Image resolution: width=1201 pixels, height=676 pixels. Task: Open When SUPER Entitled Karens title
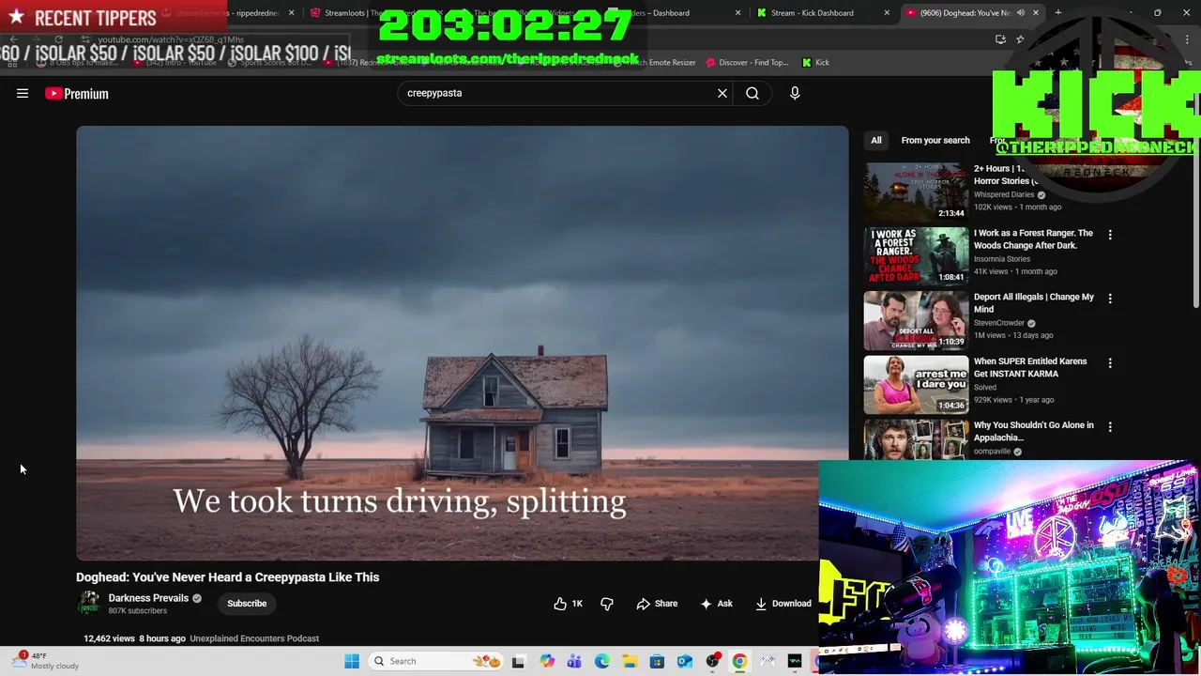1030,367
